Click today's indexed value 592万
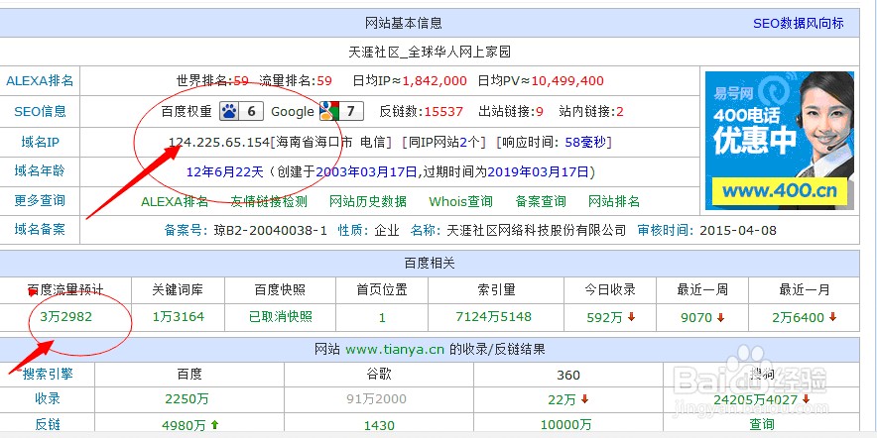Viewport: 877px width, 438px height. click(x=604, y=318)
